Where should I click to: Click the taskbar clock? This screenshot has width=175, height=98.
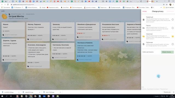point(172,96)
